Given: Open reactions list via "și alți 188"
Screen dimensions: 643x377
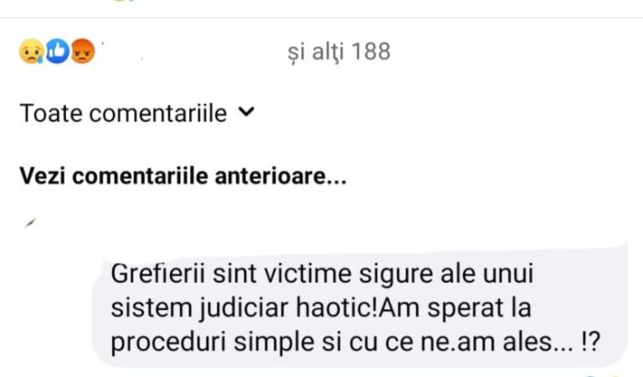Looking at the screenshot, I should pyautogui.click(x=339, y=52).
